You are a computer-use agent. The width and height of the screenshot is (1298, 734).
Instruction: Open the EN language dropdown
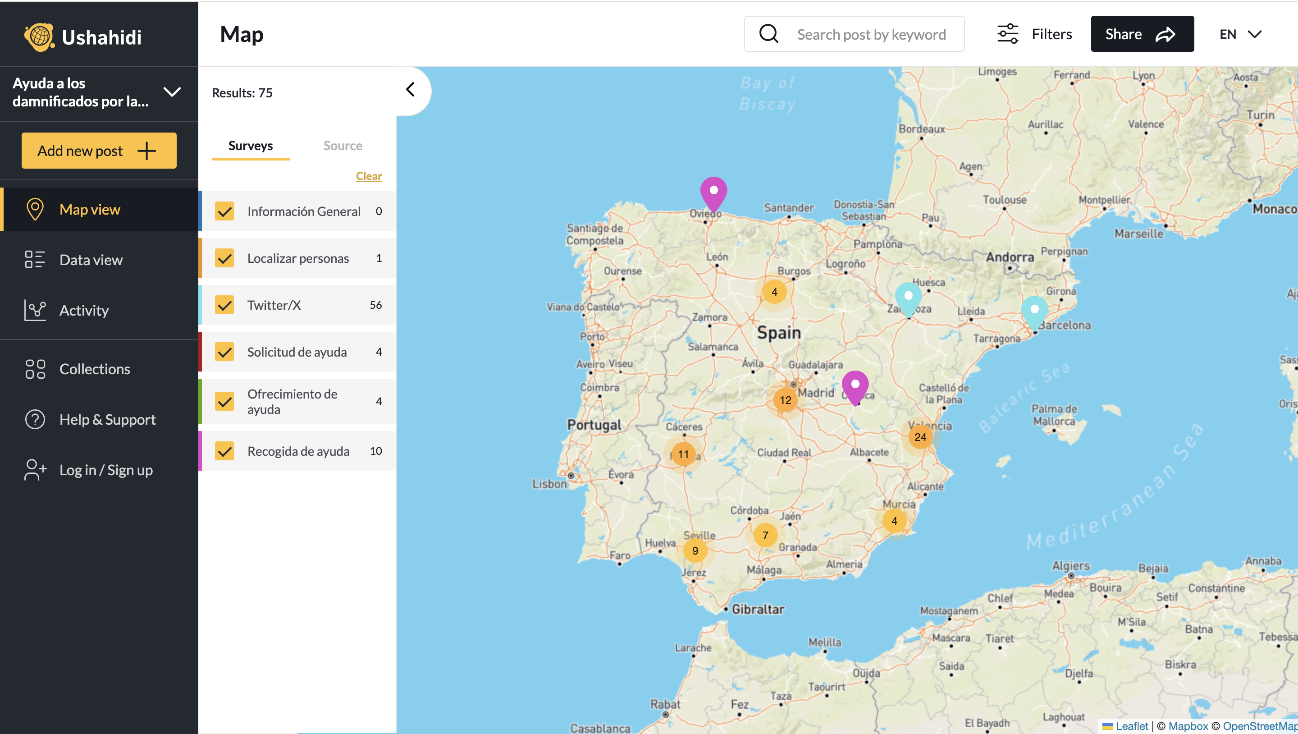coord(1240,34)
